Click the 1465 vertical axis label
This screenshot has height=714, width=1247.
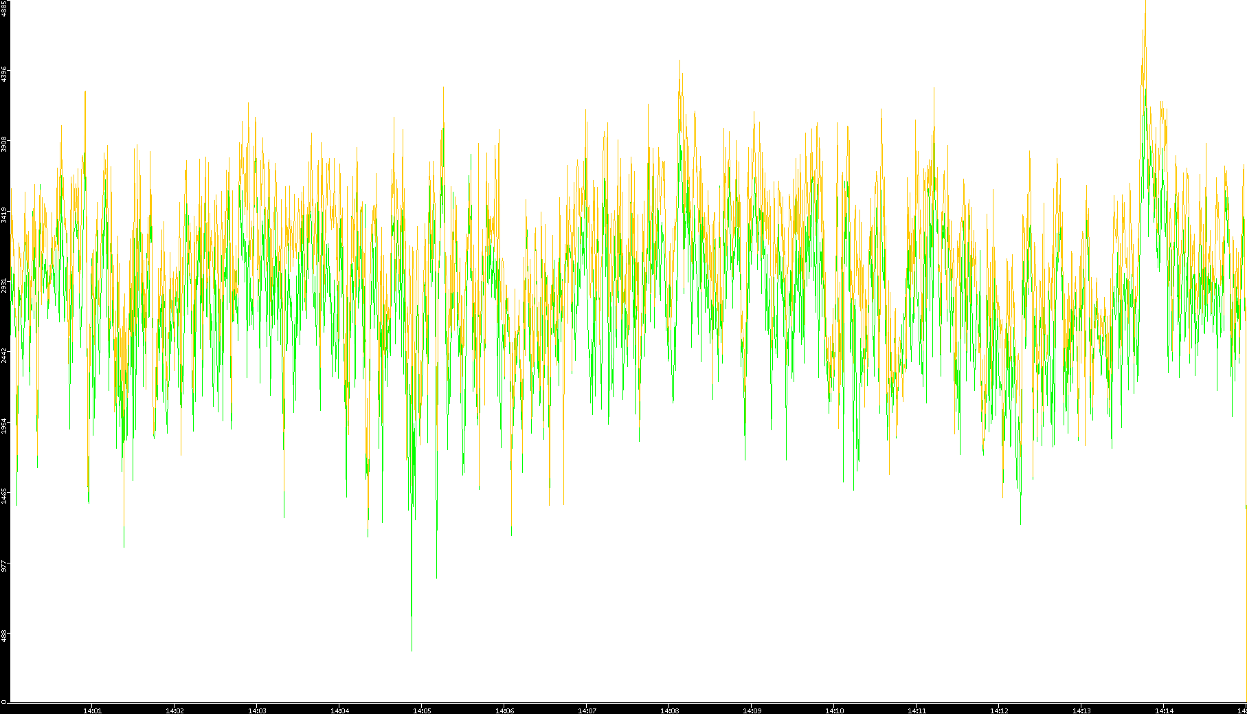pos(4,495)
